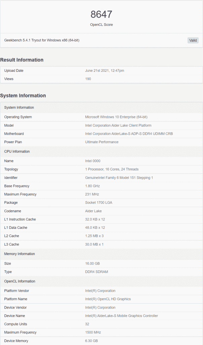Click the CPU Information section header
The height and width of the screenshot is (345, 203).
pos(101,152)
